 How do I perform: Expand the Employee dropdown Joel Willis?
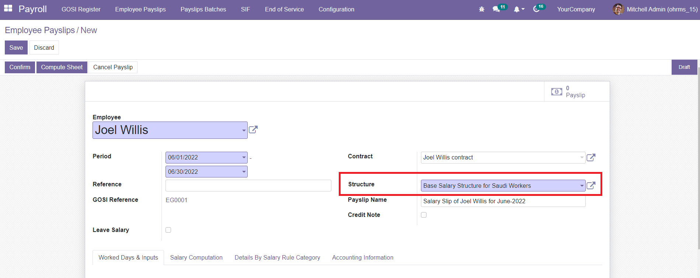(244, 130)
